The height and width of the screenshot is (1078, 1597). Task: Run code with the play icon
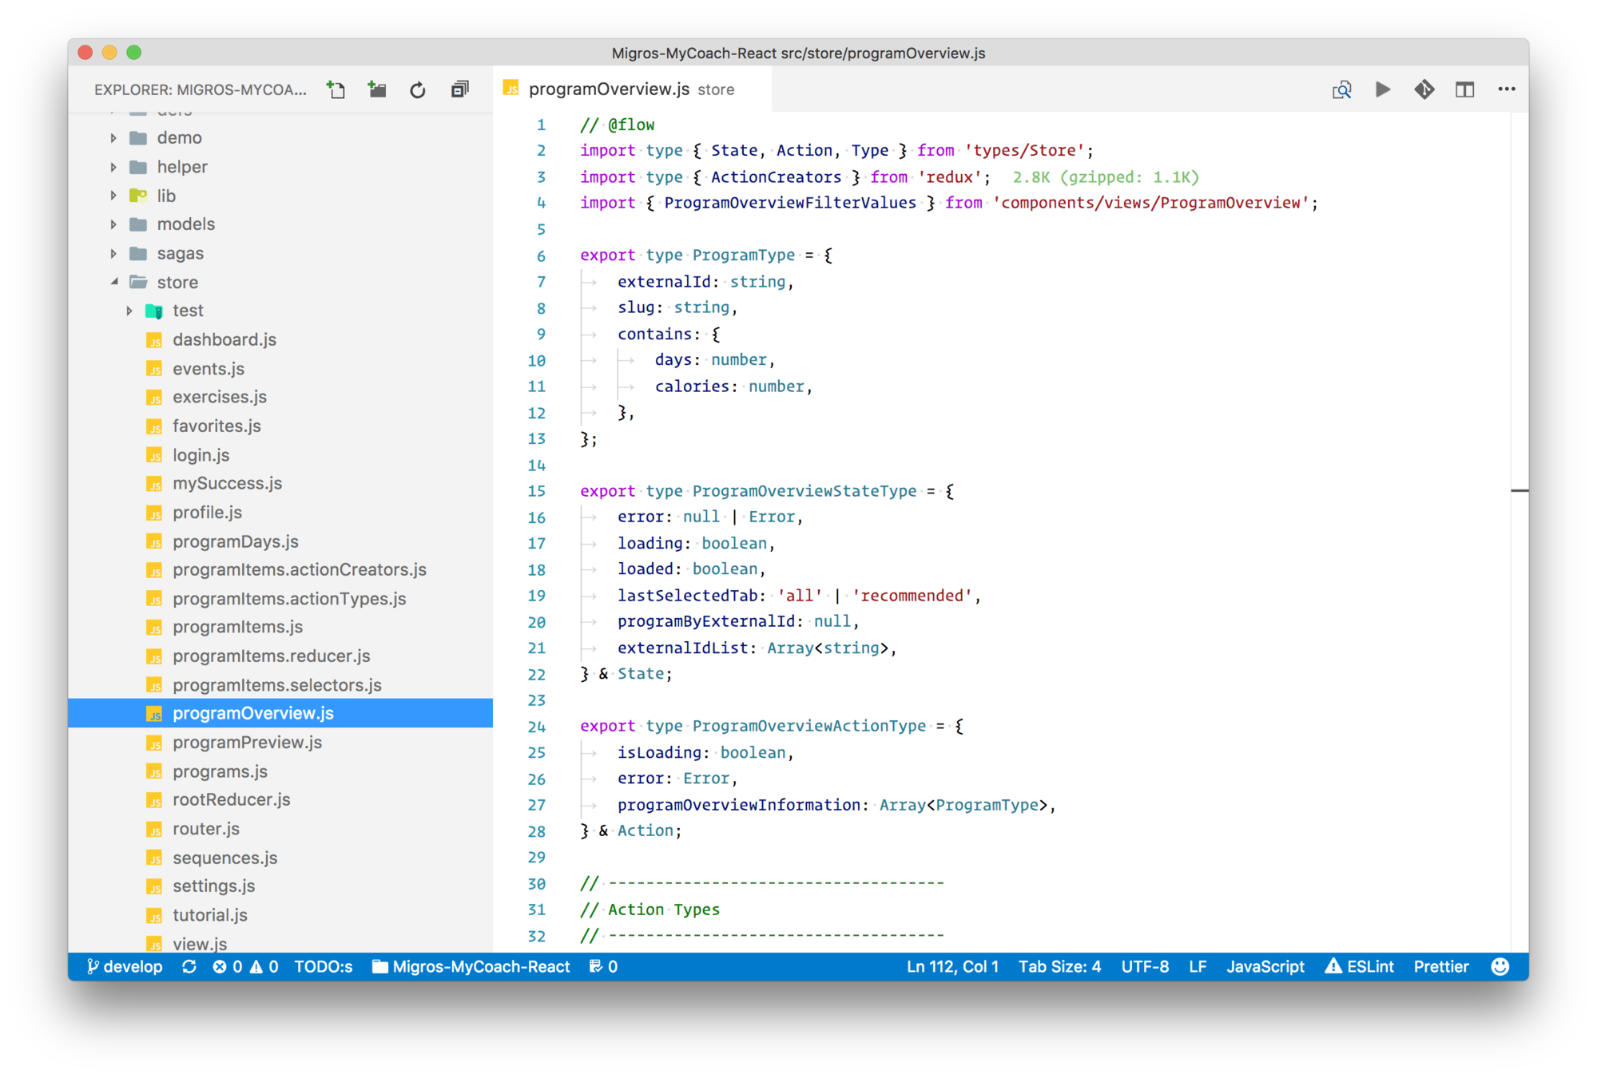coord(1383,89)
